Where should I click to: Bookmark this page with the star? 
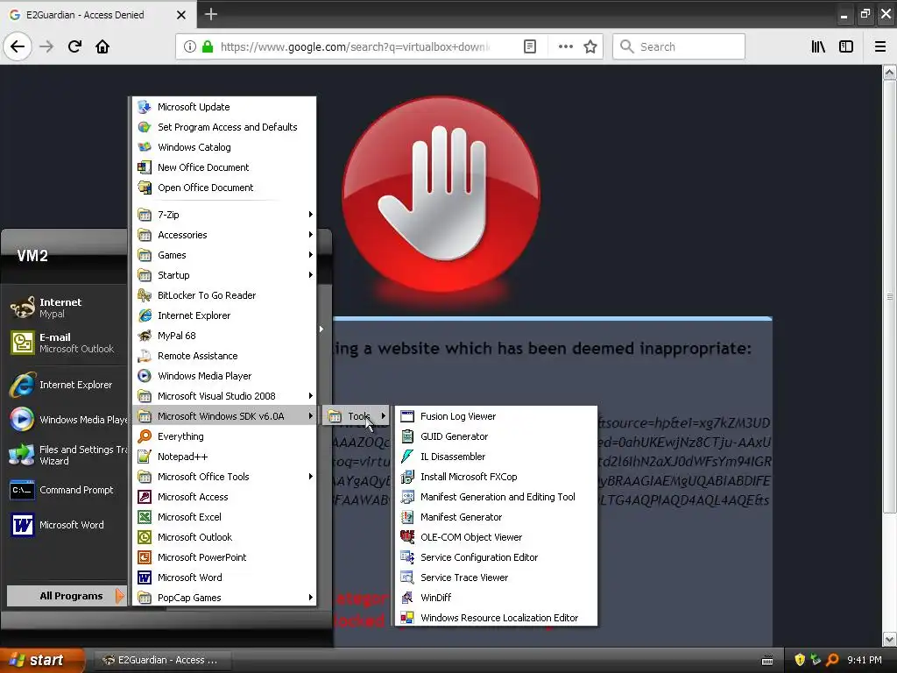coord(590,46)
